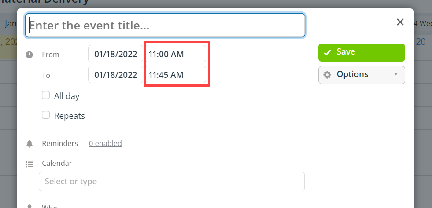Click the list icon beside Calendar
This screenshot has height=208, width=432.
coord(30,164)
